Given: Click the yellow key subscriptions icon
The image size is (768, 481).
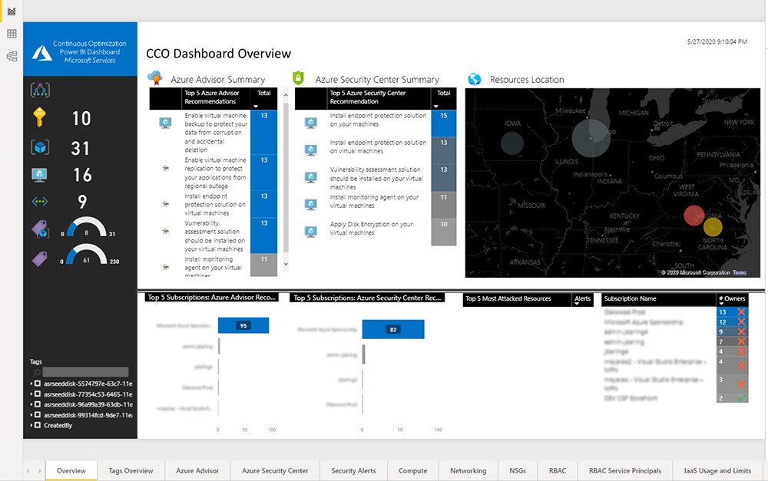Looking at the screenshot, I should pyautogui.click(x=39, y=117).
